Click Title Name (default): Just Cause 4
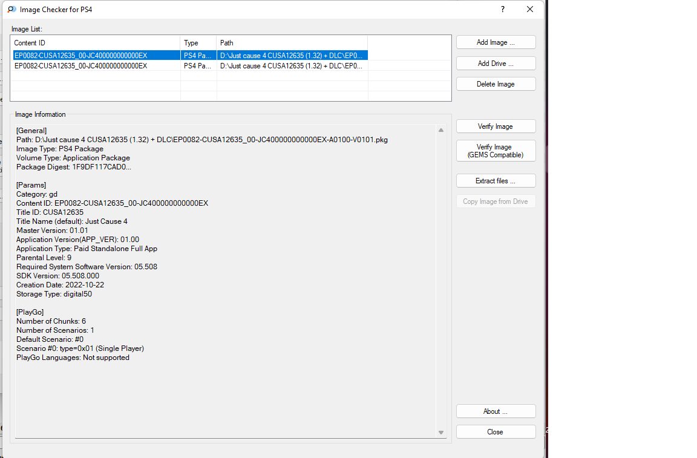 click(x=72, y=221)
